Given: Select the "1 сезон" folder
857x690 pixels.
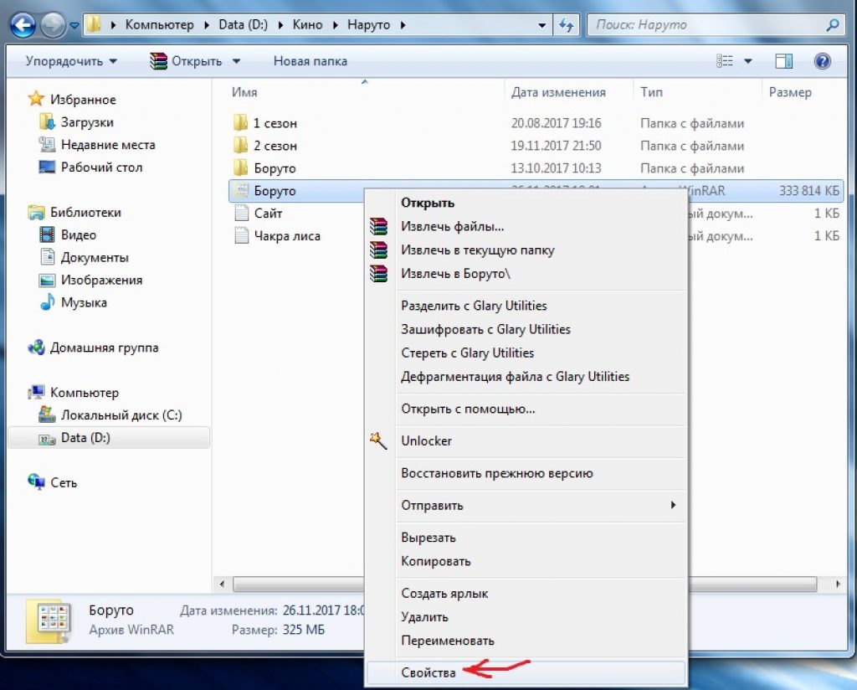Looking at the screenshot, I should (x=265, y=123).
